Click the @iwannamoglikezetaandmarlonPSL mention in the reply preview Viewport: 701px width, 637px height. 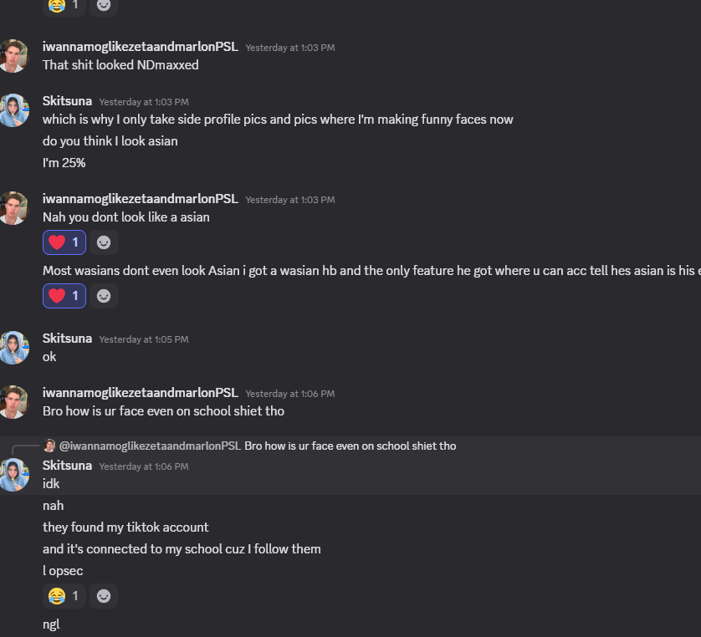[150, 446]
